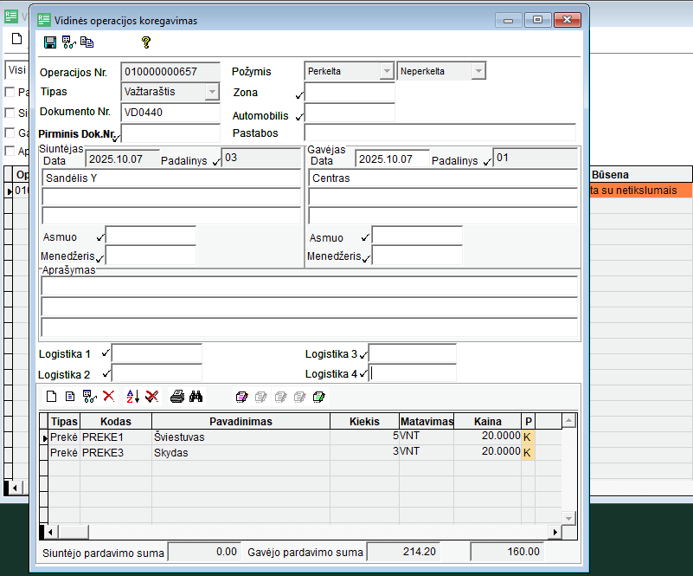Sort rows using the A-Z icon
The height and width of the screenshot is (576, 693).
point(132,397)
